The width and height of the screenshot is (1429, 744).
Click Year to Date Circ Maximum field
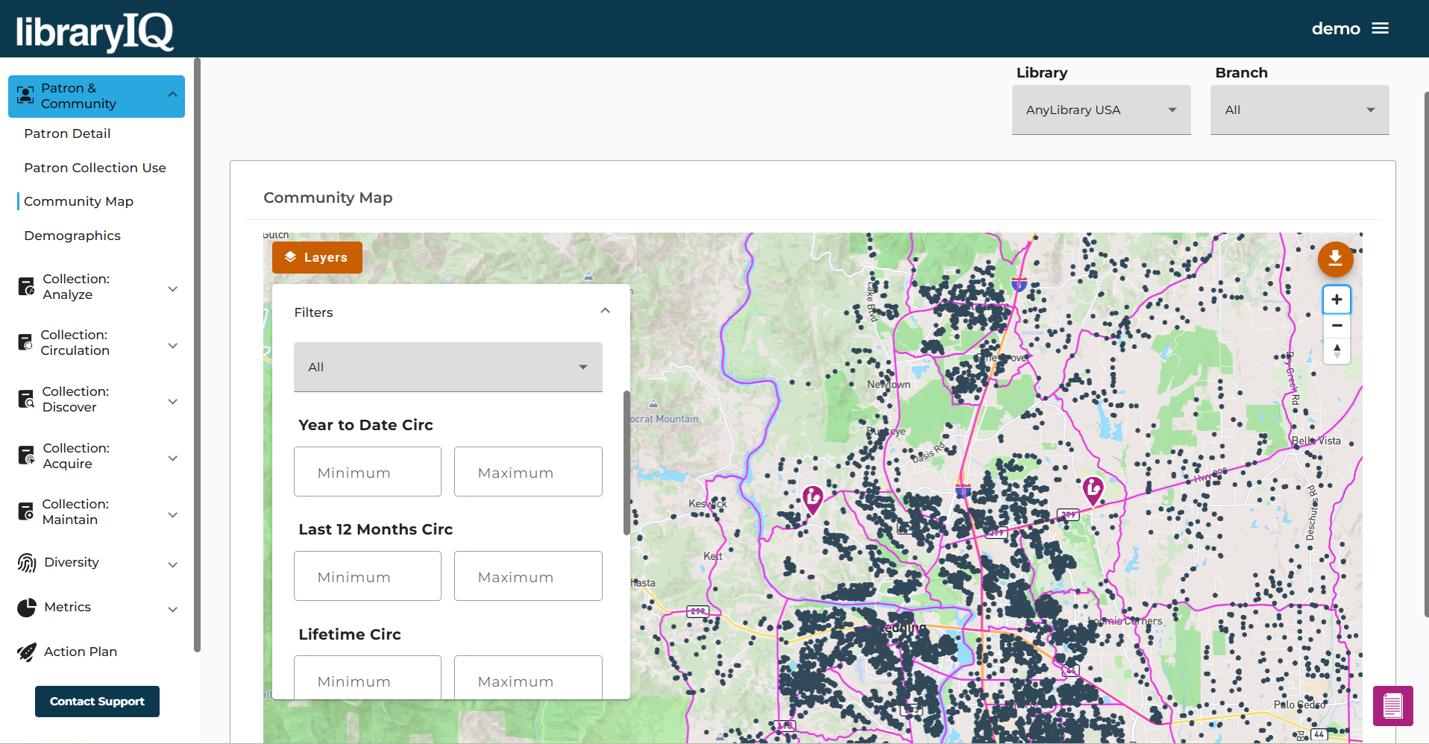tap(528, 472)
